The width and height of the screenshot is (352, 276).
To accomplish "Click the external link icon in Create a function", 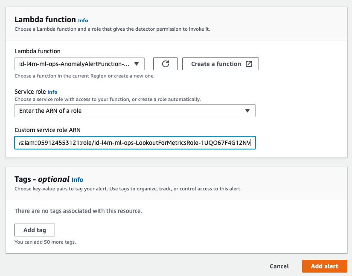I will (248, 64).
